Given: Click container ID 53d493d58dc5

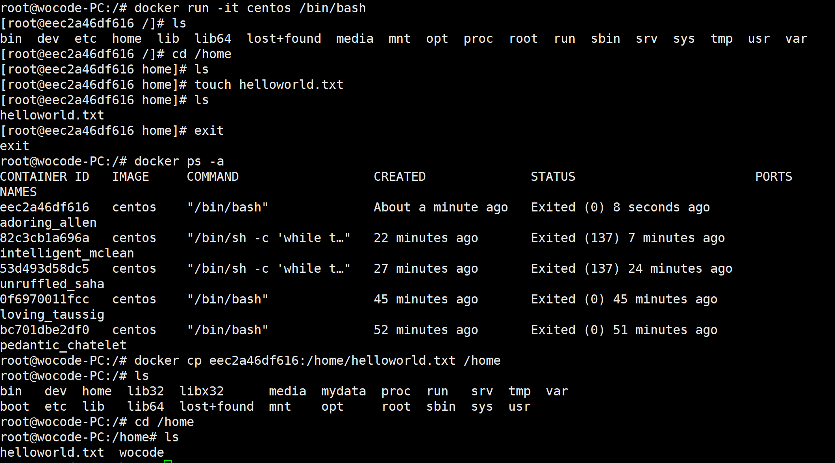Looking at the screenshot, I should pos(44,269).
